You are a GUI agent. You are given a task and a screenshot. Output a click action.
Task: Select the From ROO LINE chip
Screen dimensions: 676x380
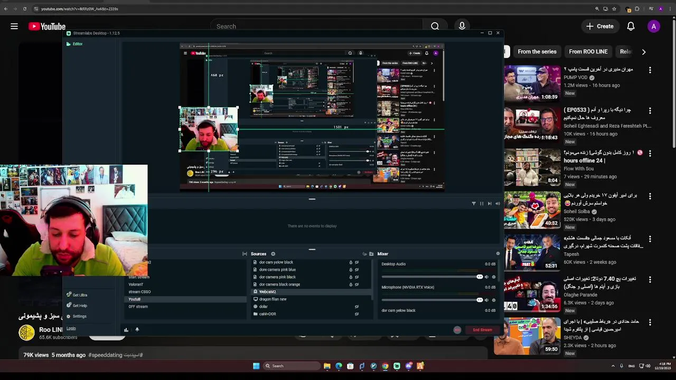(x=588, y=52)
